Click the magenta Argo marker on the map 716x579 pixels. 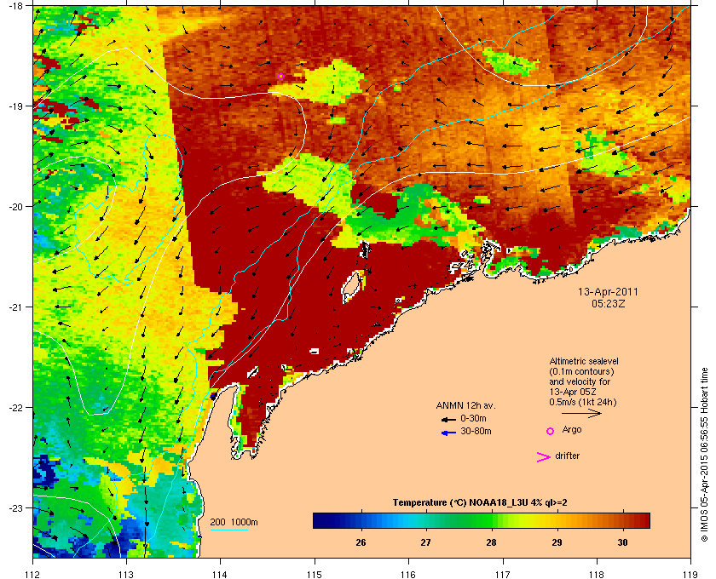click(280, 76)
